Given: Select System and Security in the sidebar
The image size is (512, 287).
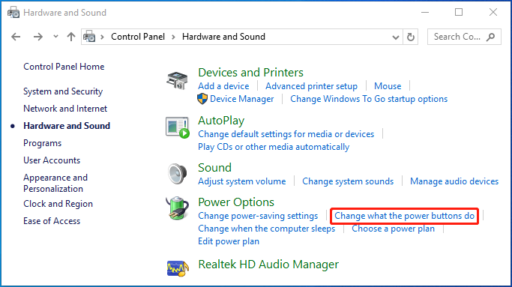Looking at the screenshot, I should click(x=63, y=91).
